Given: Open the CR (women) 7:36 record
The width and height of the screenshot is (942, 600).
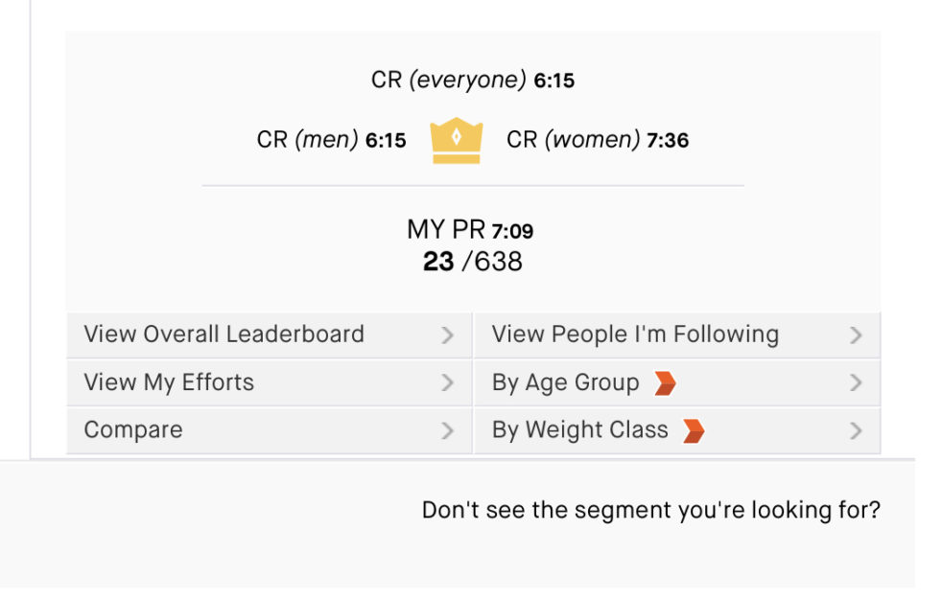Looking at the screenshot, I should pos(598,140).
